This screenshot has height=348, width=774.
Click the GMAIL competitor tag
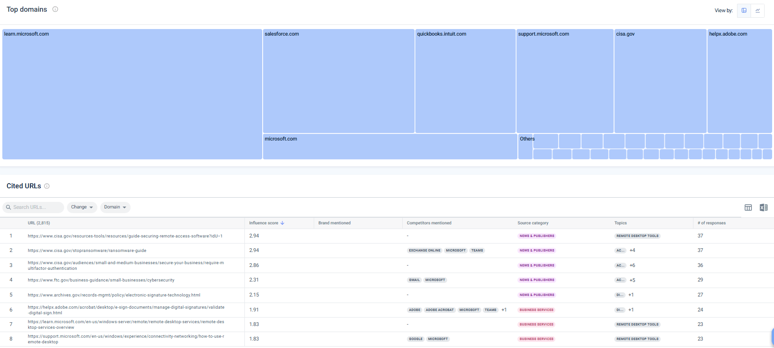pos(414,280)
